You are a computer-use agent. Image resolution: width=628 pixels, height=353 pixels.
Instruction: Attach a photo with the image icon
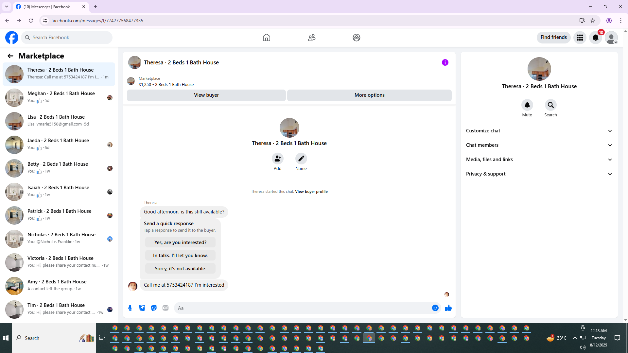click(142, 308)
